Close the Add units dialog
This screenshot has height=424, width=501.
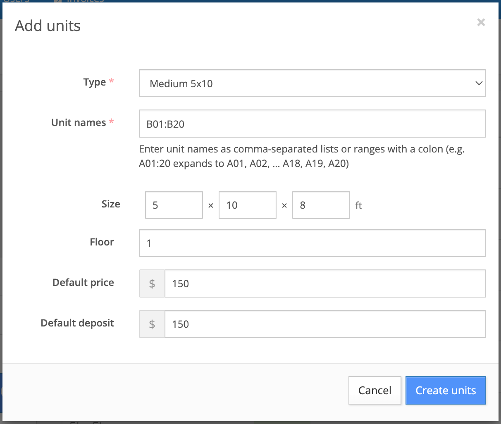(481, 22)
